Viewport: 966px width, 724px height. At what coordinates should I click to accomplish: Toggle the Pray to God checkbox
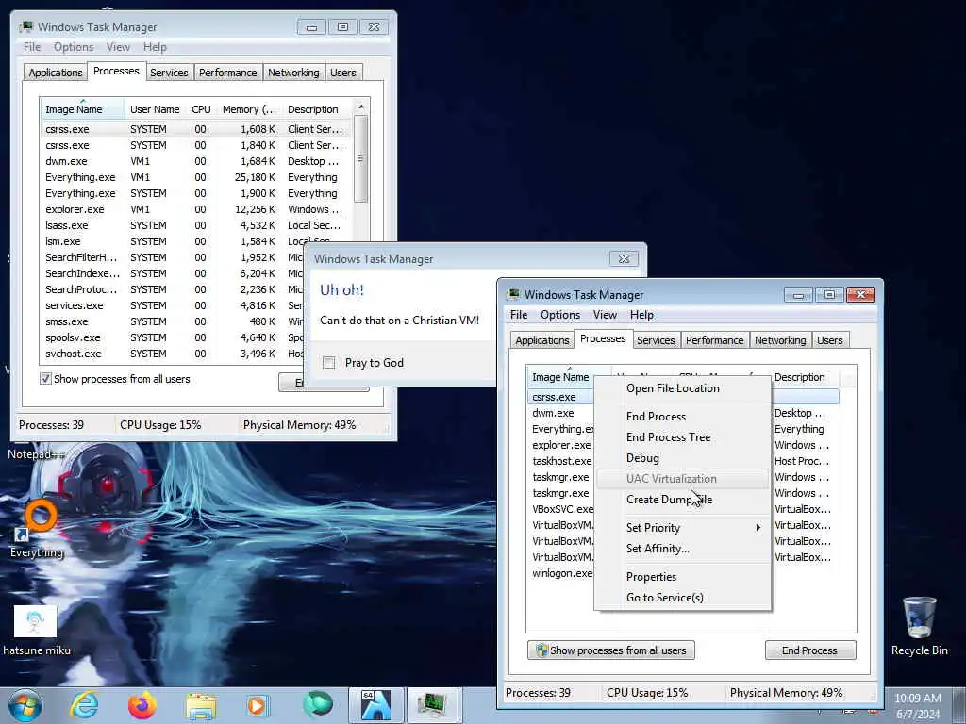pyautogui.click(x=329, y=363)
